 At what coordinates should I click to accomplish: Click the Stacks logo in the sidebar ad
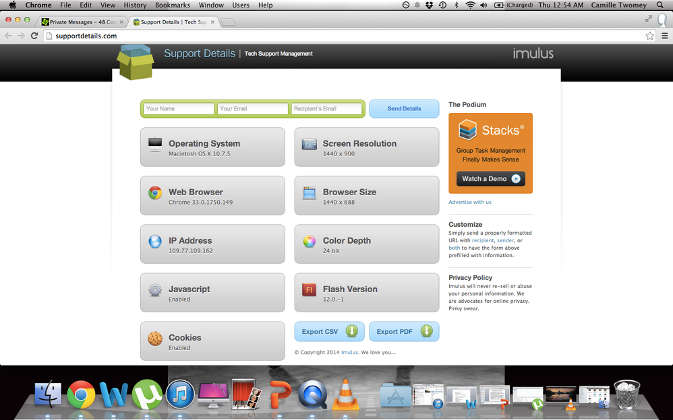[x=467, y=129]
